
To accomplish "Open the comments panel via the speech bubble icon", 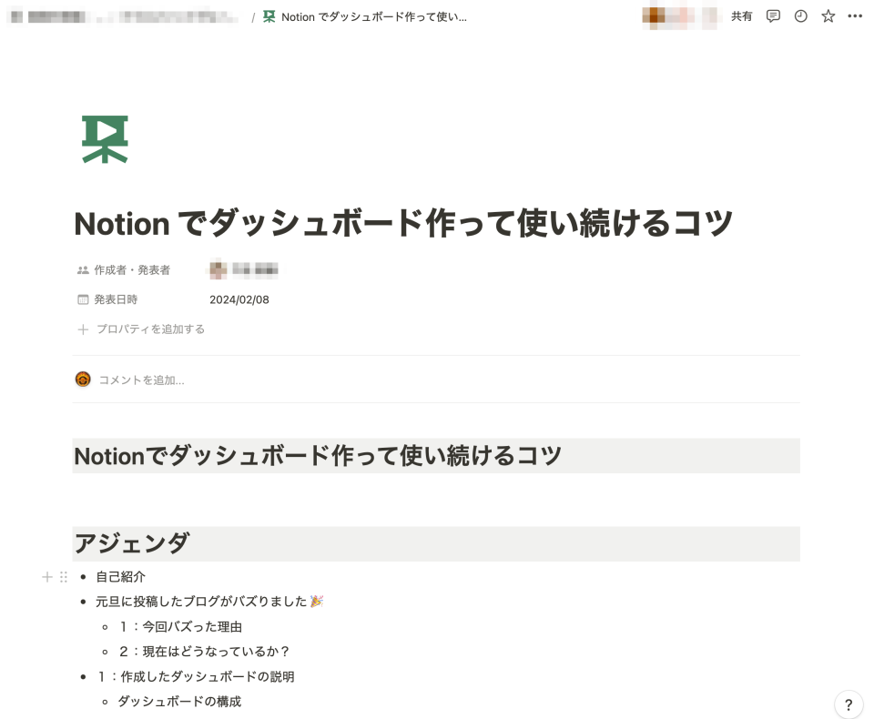I will click(772, 16).
